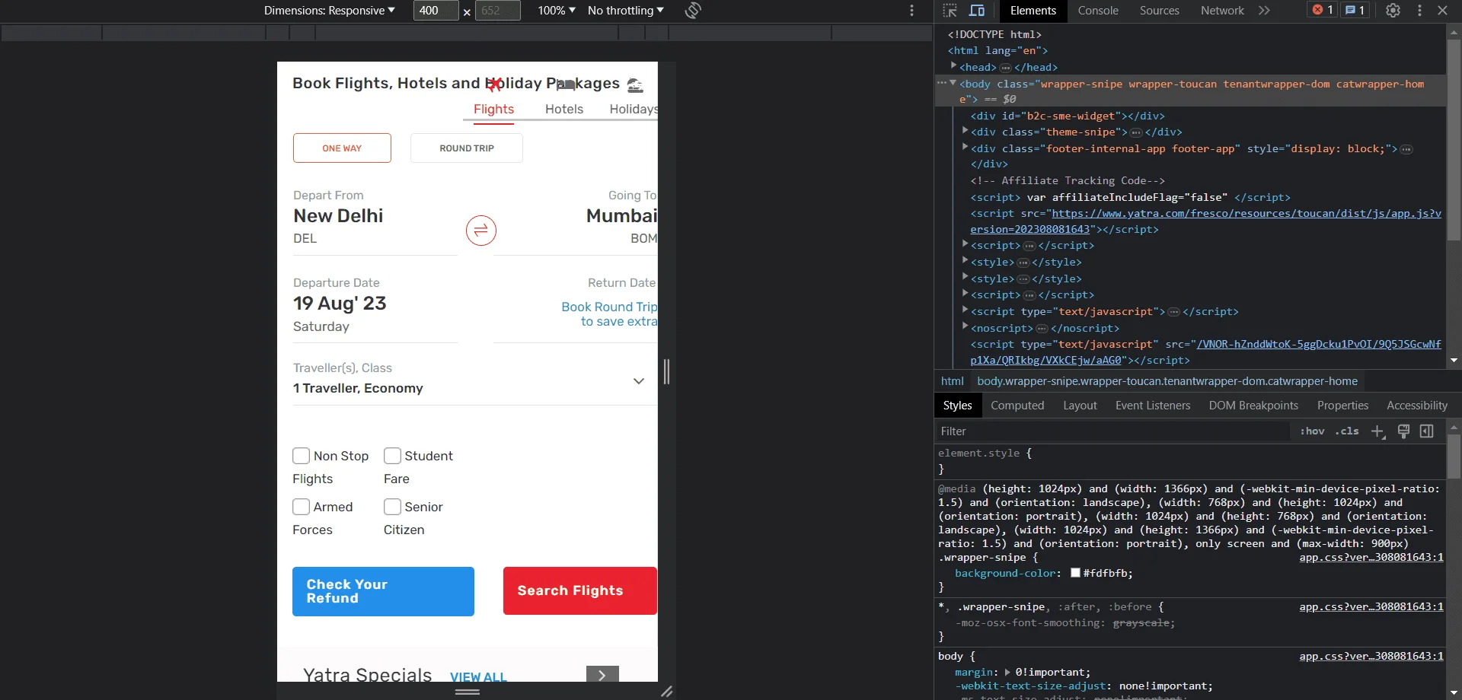Open the more DevTools options menu
1462x700 pixels.
pos(1420,11)
